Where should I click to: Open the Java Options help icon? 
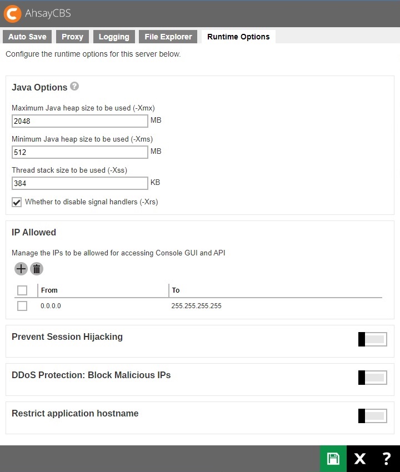pyautogui.click(x=75, y=86)
